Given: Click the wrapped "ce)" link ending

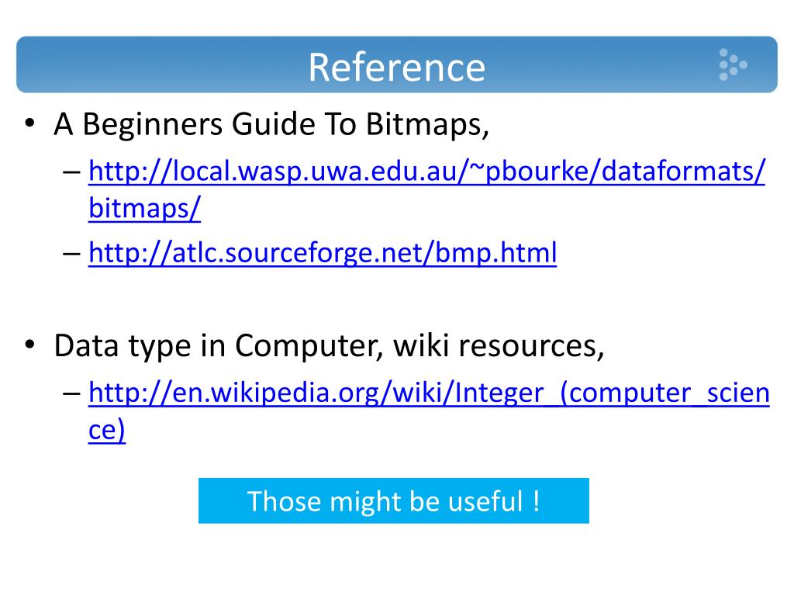Looking at the screenshot, I should coord(107,430).
